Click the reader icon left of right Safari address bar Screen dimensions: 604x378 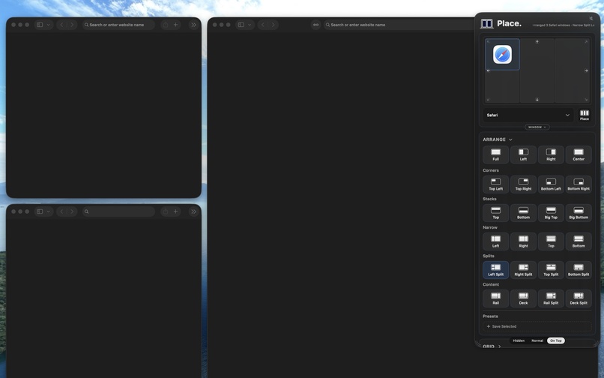coord(316,25)
